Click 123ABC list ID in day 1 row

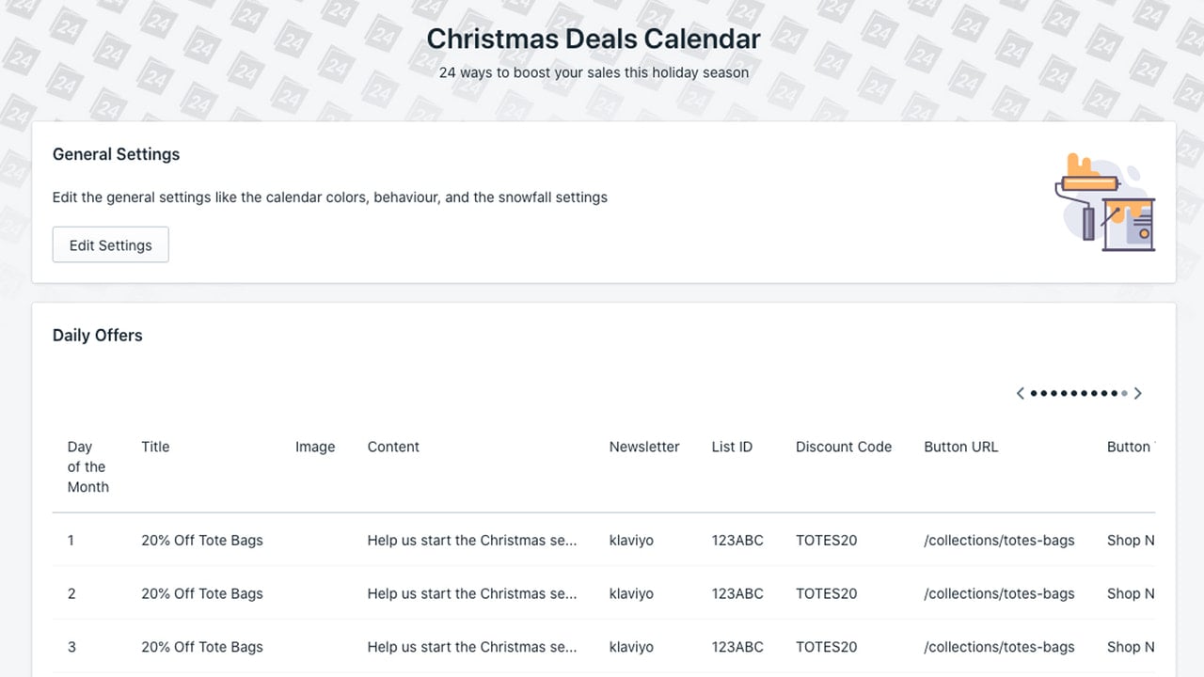pyautogui.click(x=737, y=540)
